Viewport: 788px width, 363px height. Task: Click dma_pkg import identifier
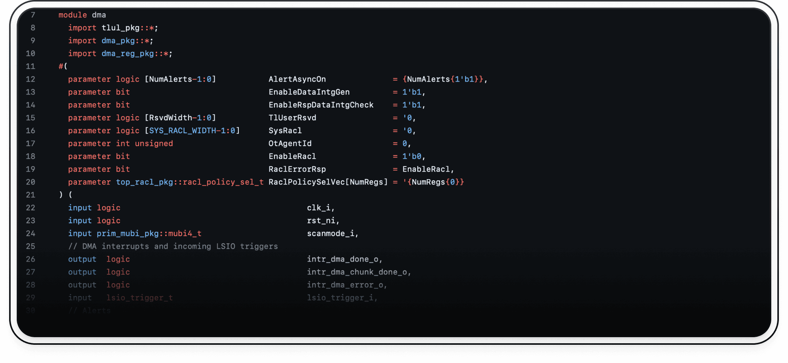[x=118, y=41]
